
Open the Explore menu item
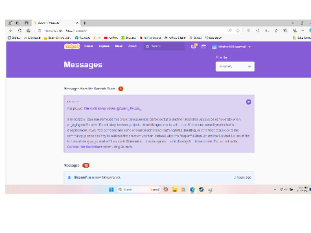[104, 46]
